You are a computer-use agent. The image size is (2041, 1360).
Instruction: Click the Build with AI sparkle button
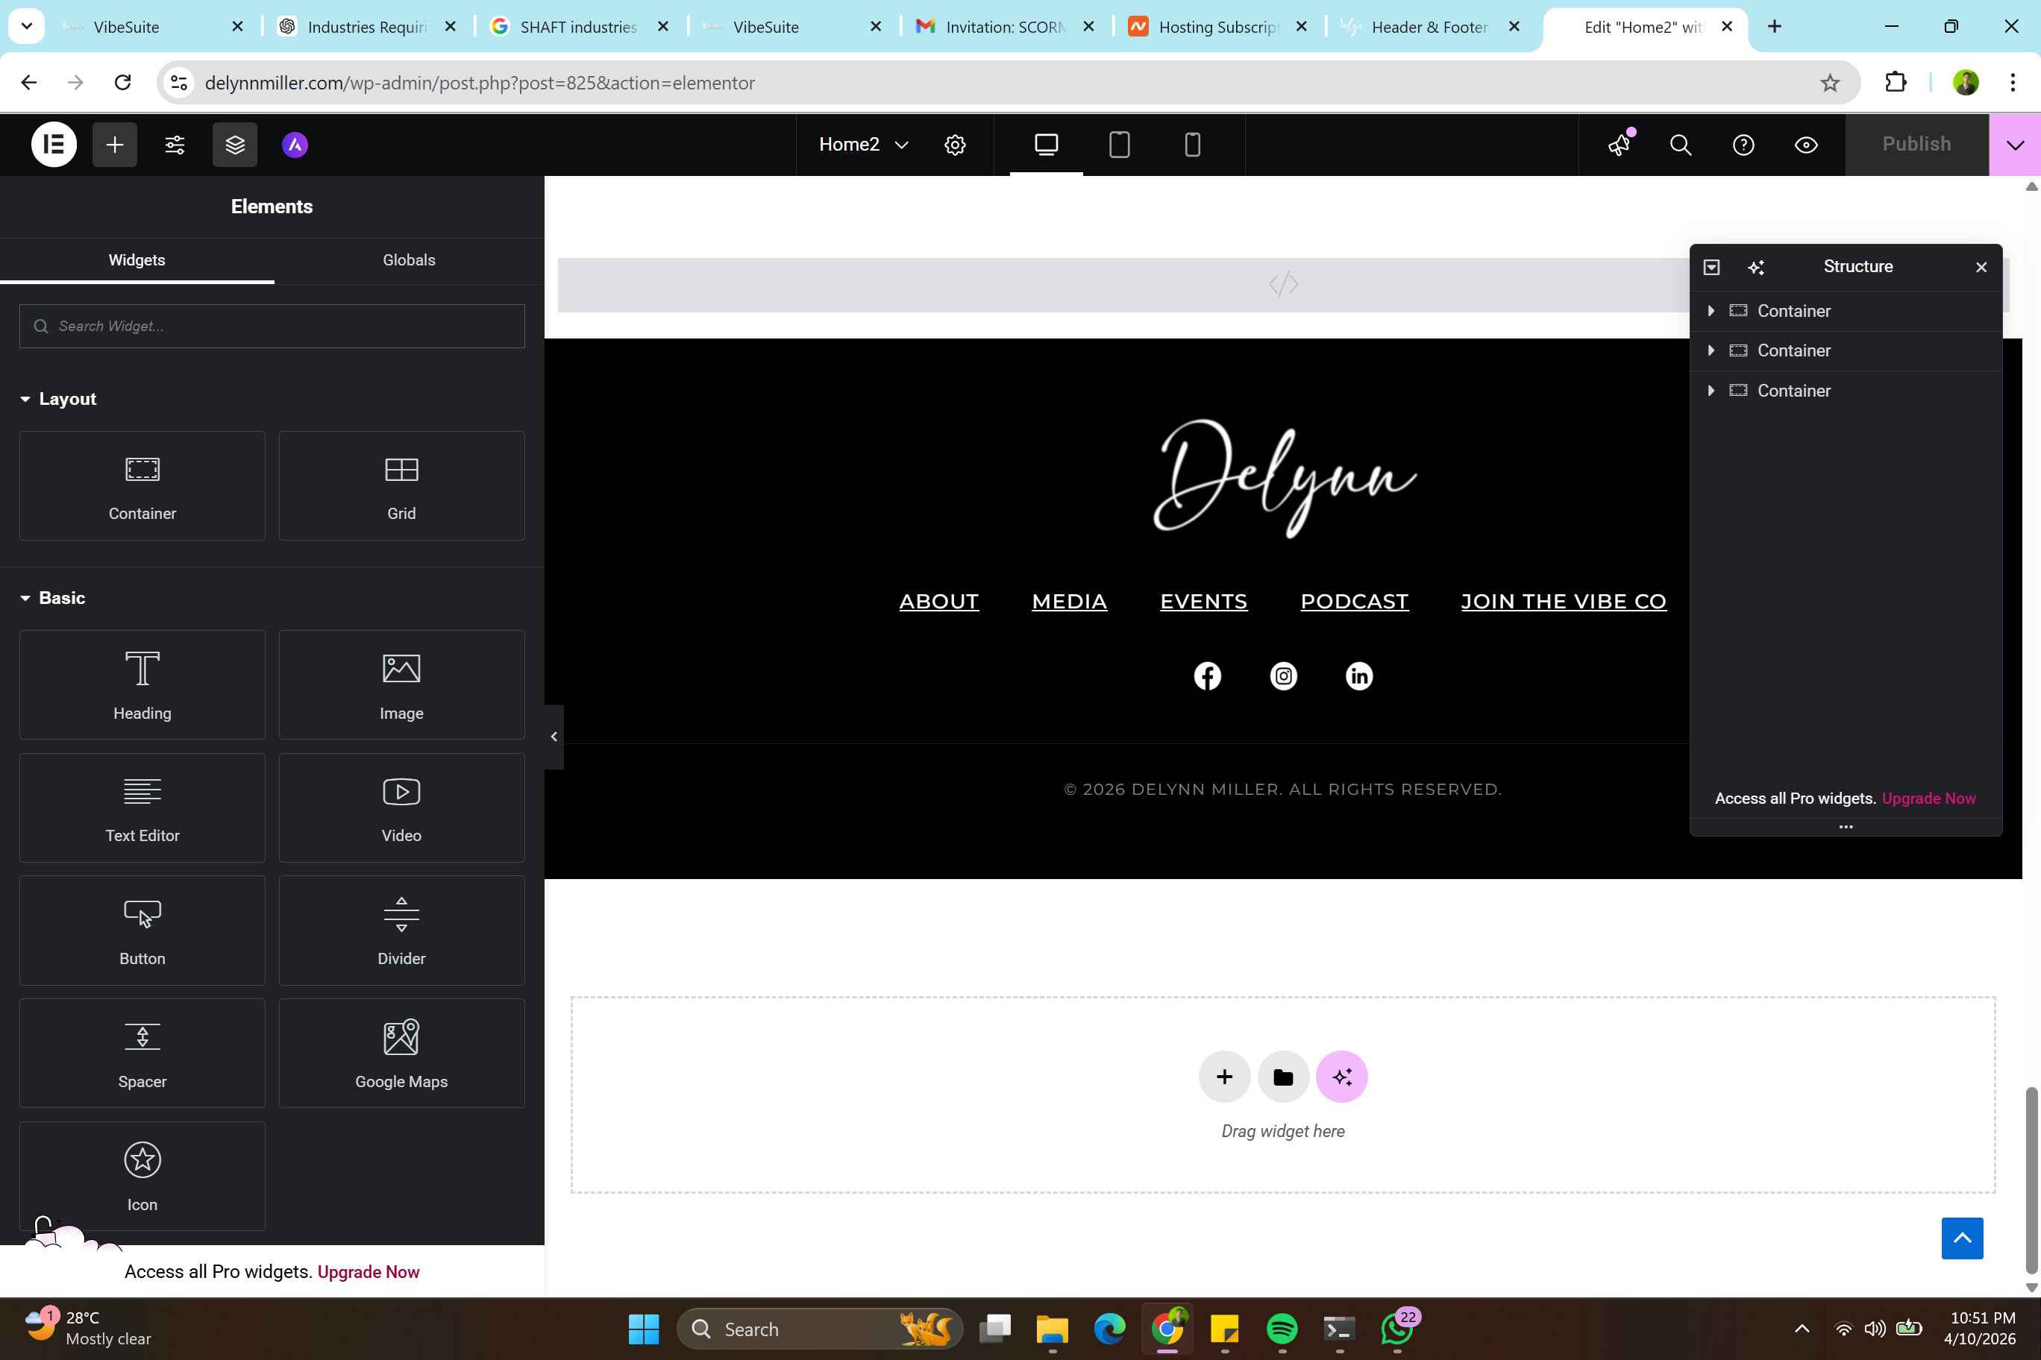coord(1341,1077)
